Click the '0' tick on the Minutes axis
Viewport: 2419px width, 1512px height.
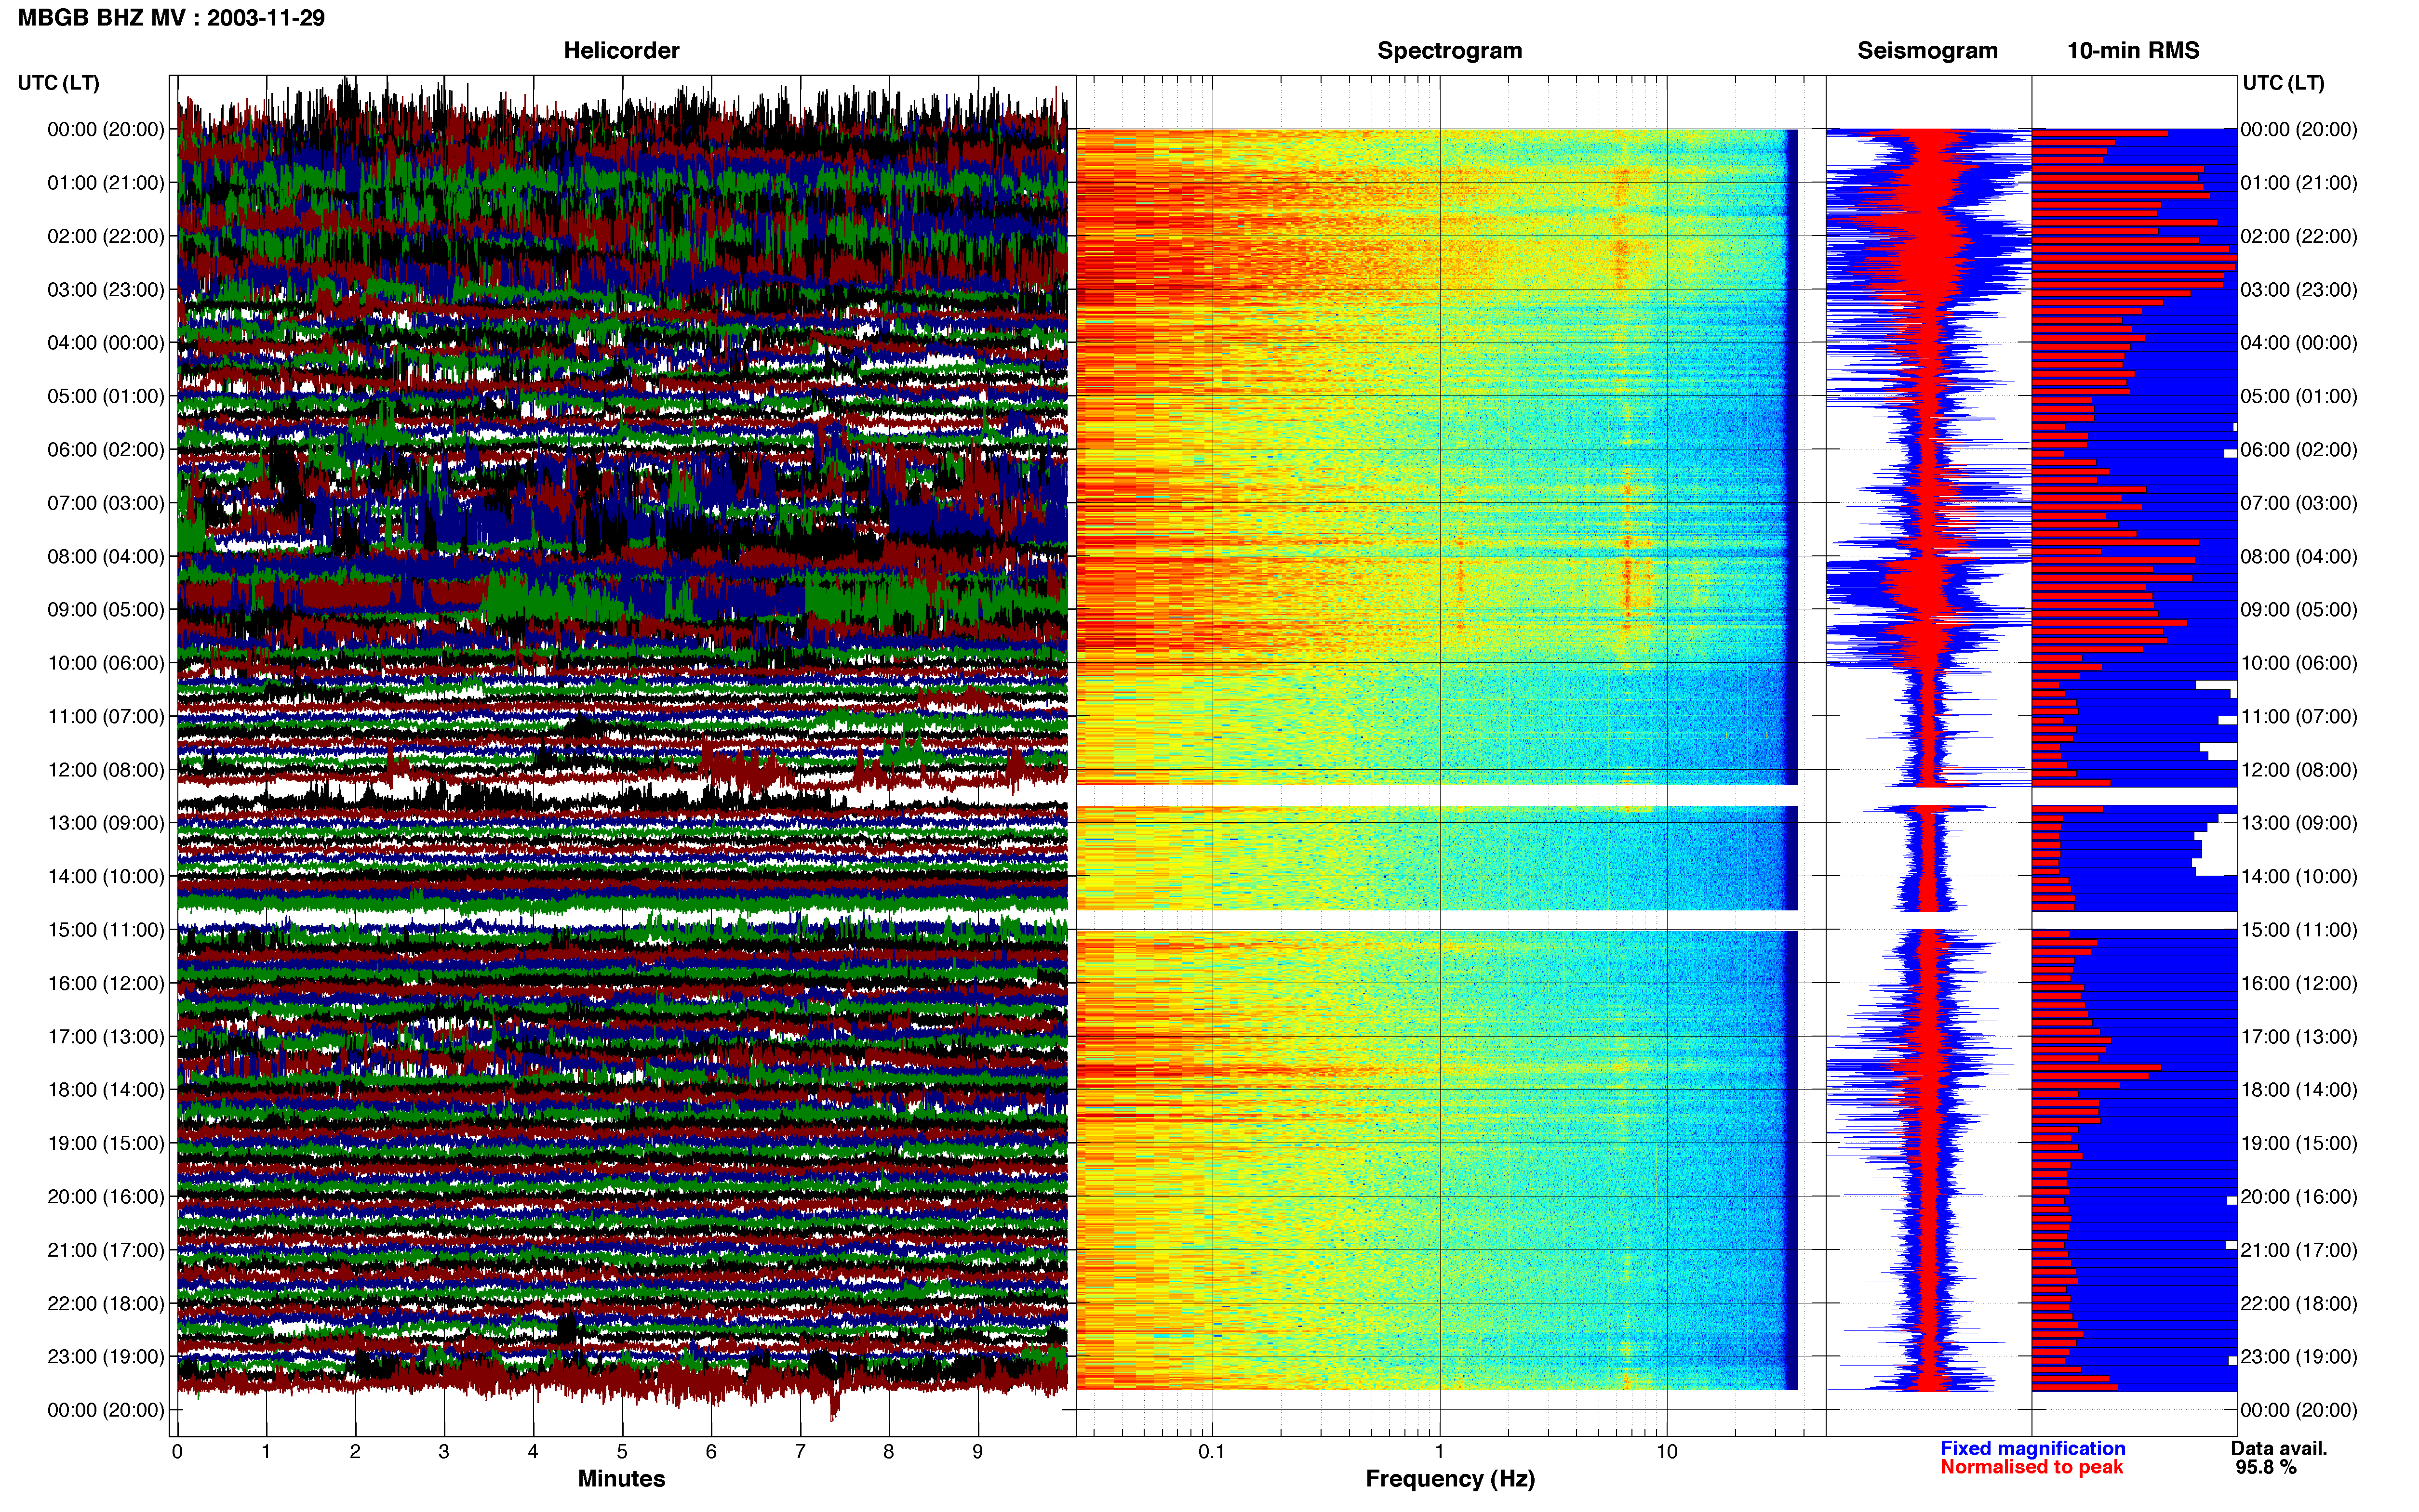point(177,1452)
